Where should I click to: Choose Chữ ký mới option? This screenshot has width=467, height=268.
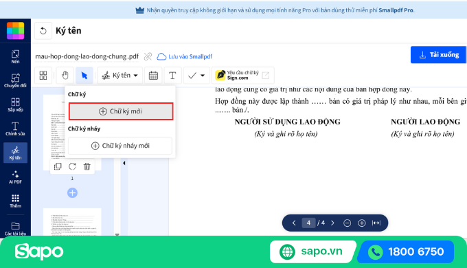coord(121,111)
